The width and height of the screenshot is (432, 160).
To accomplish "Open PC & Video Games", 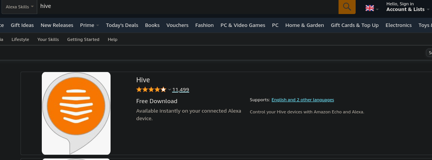I will 243,25.
